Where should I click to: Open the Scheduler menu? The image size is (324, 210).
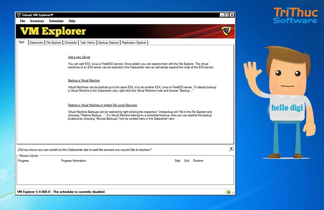click(56, 21)
